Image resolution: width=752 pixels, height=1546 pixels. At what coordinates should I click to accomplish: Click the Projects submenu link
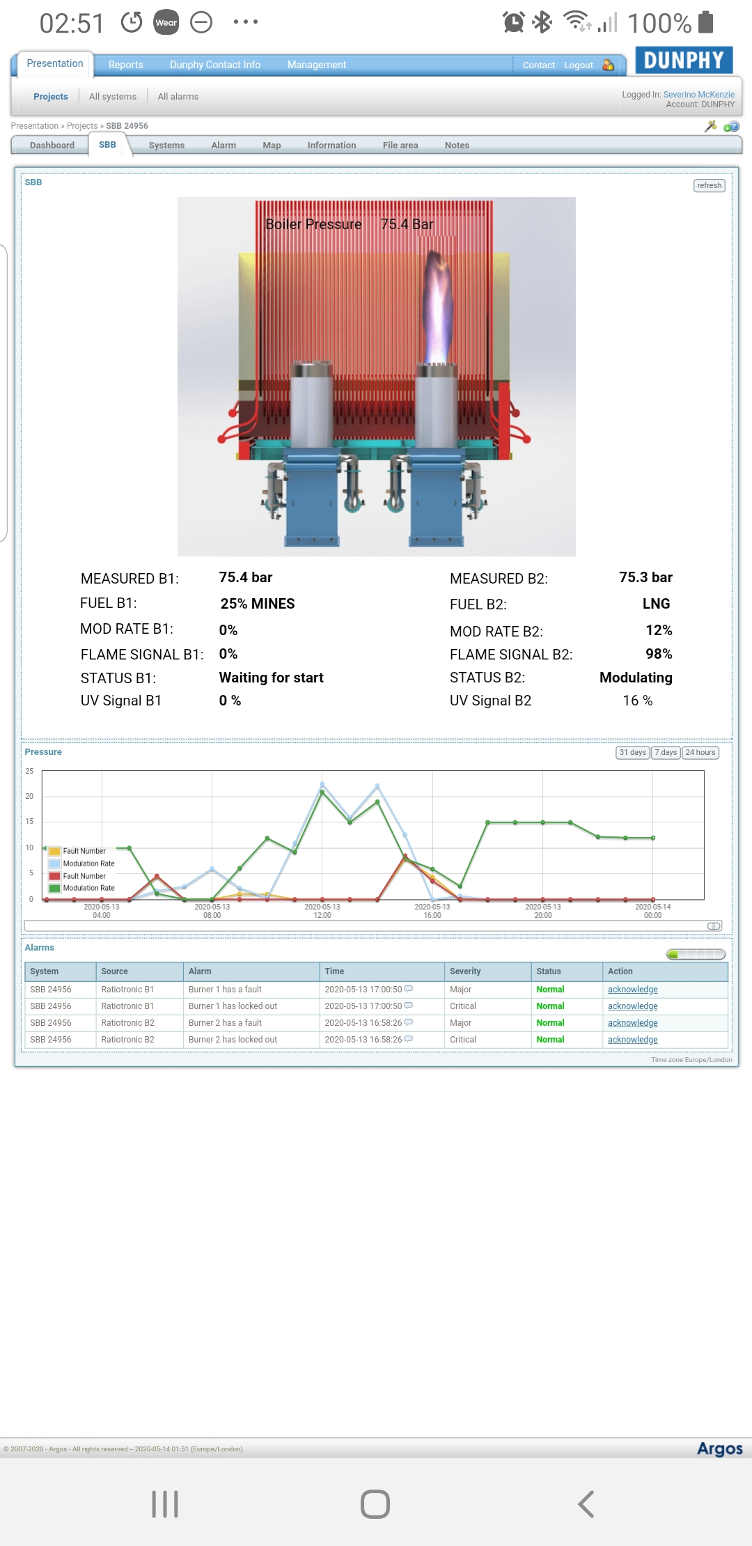tap(51, 96)
